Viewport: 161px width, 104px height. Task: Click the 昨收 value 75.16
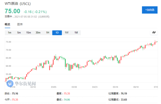tap(15, 93)
